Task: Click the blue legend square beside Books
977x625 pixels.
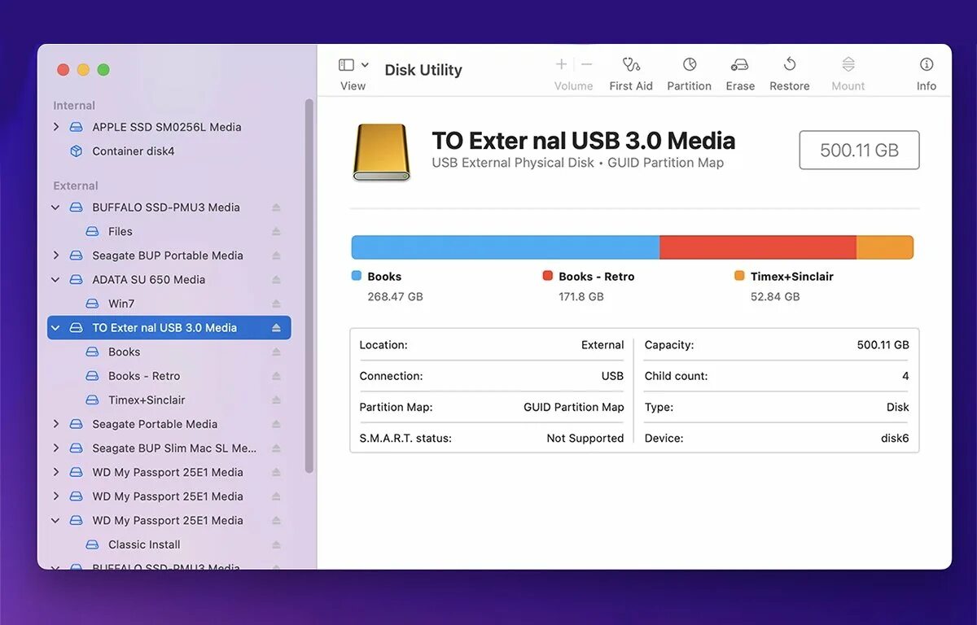Action: (x=356, y=276)
